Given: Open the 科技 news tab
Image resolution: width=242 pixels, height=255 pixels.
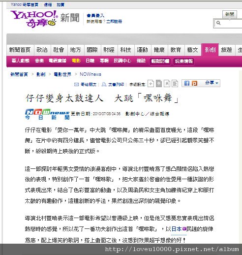Looking at the screenshot, I should [125, 50].
